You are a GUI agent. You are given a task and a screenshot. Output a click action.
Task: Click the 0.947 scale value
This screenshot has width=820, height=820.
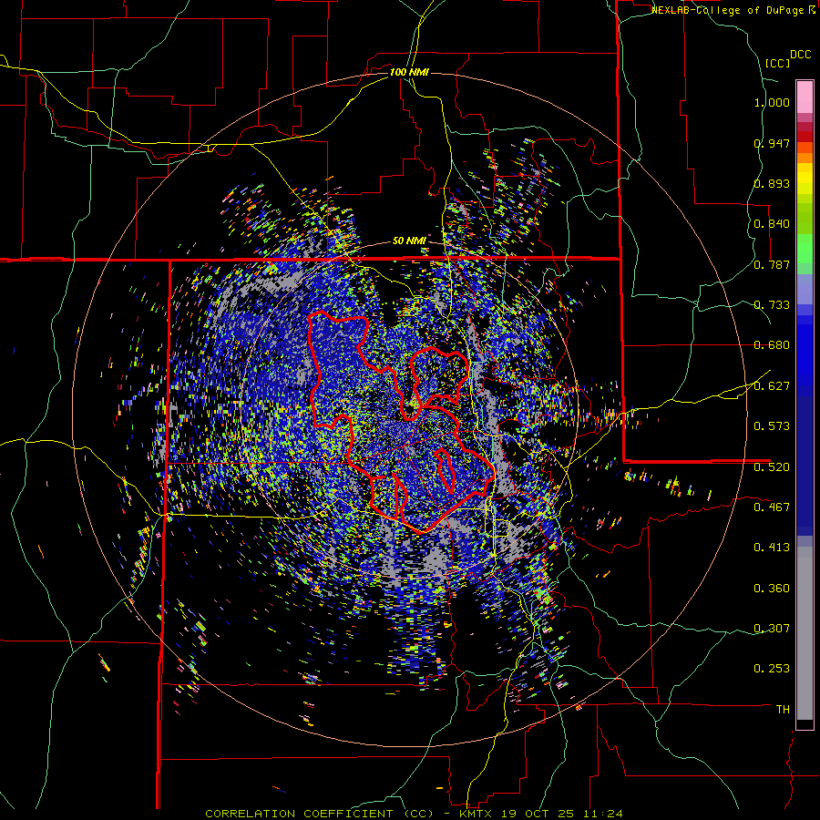pos(772,143)
